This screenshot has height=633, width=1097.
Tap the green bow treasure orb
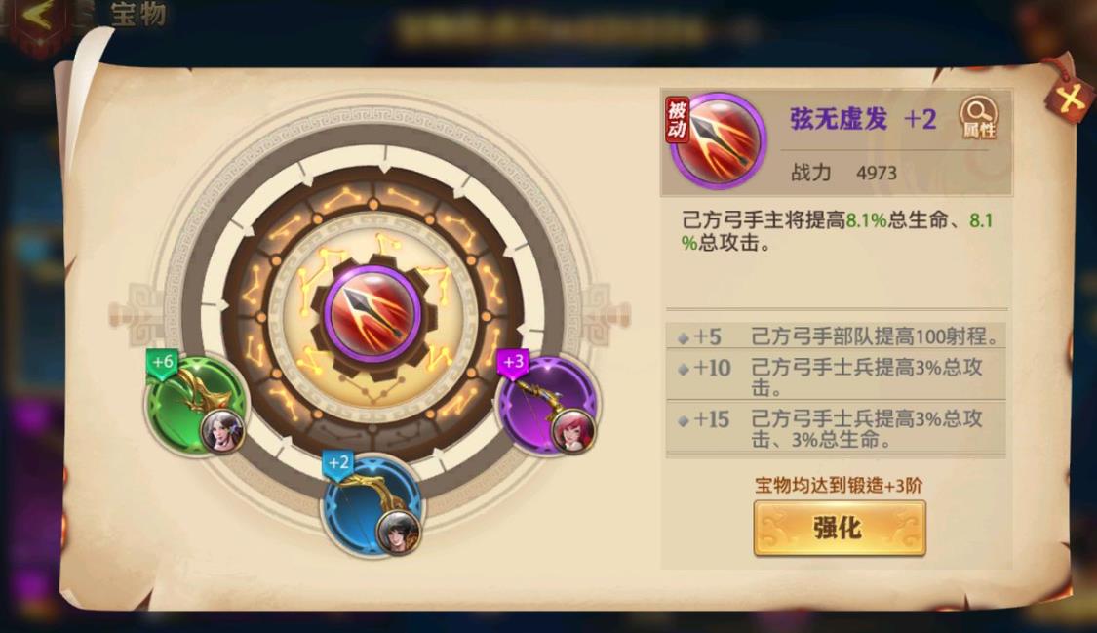195,404
